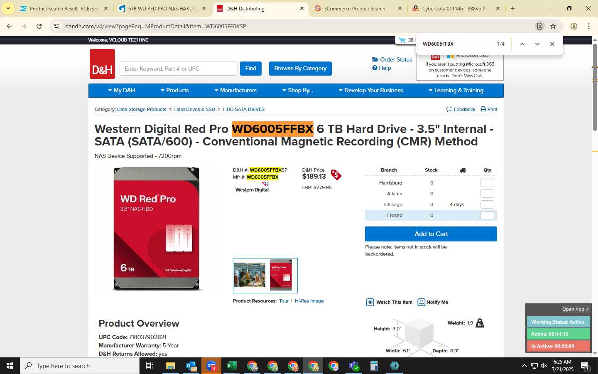
Task: Open Outlook from the taskbar
Action: coord(191,366)
